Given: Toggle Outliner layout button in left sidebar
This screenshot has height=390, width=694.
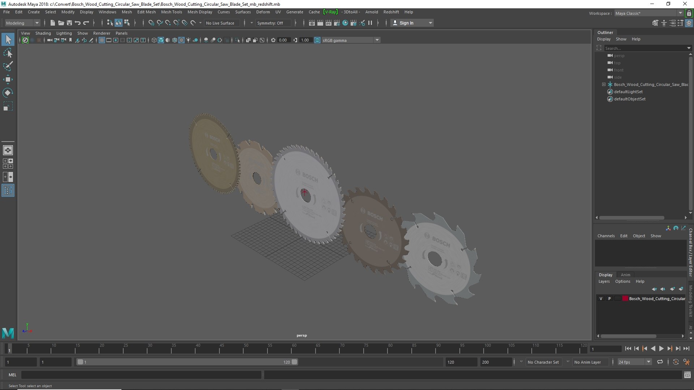Looking at the screenshot, I should pos(8,190).
